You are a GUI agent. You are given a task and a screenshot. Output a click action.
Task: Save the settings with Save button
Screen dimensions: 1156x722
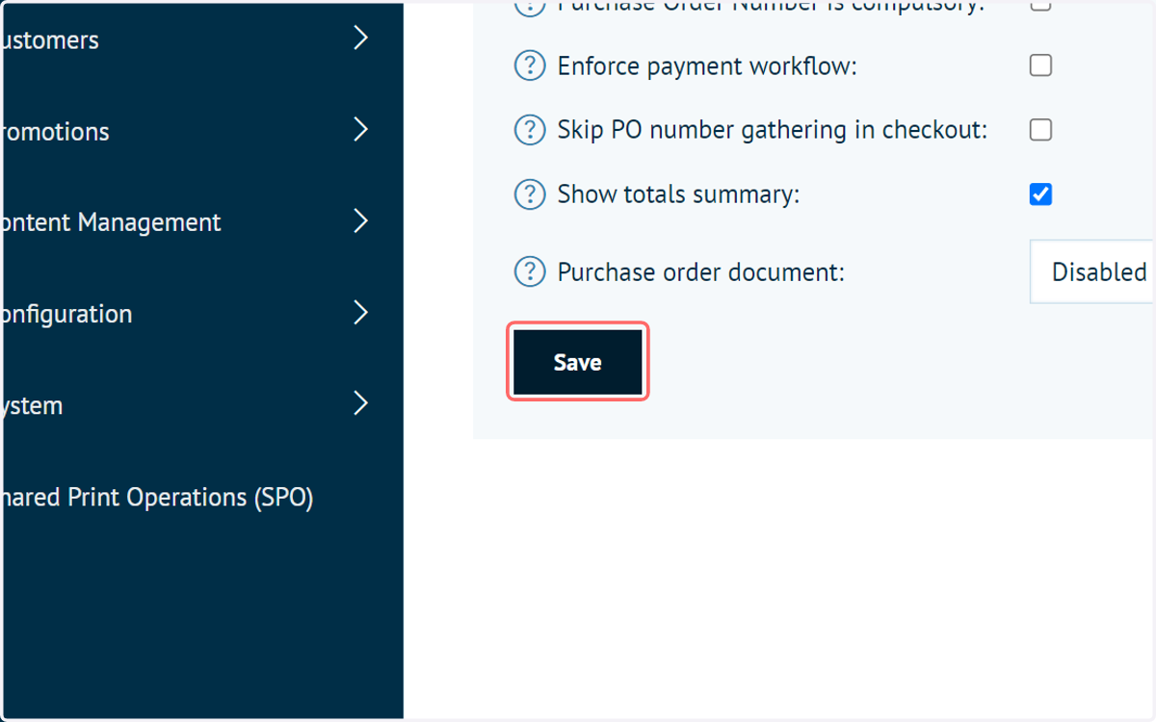(578, 362)
